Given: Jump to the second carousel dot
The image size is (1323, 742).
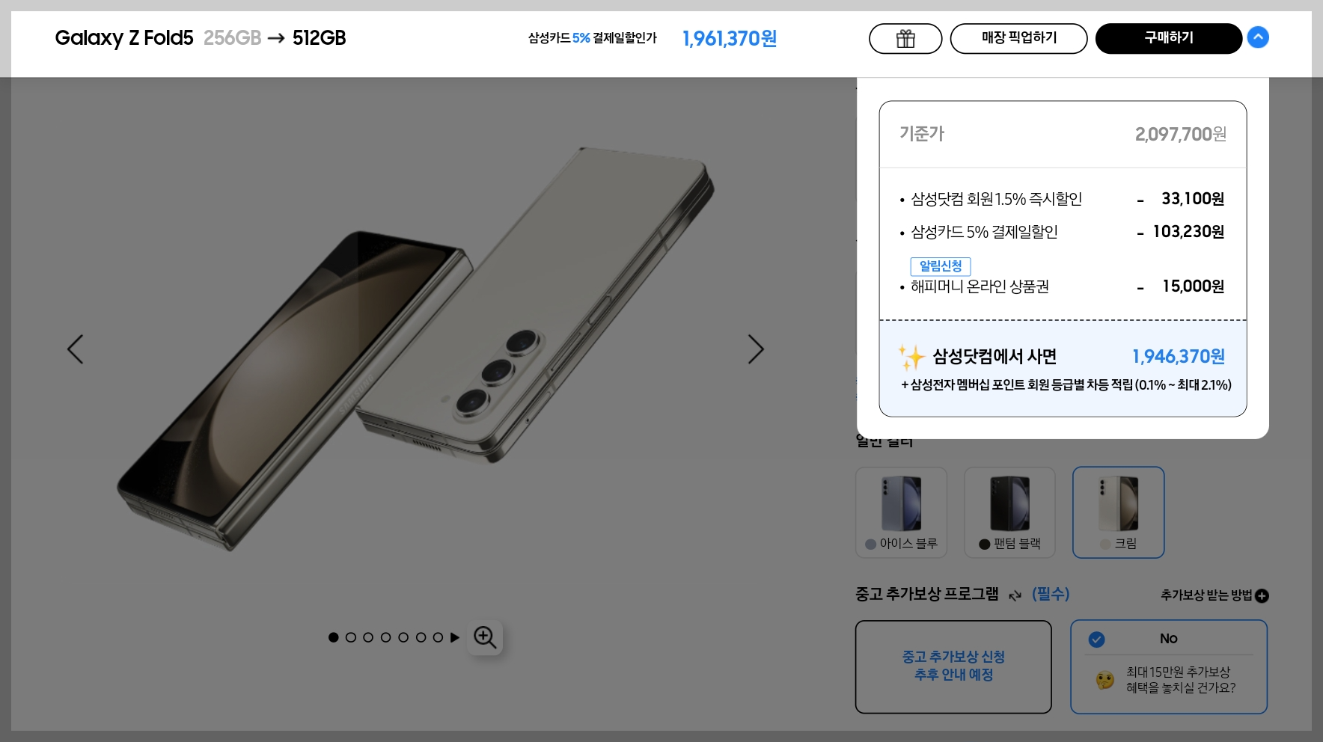Looking at the screenshot, I should coord(351,637).
